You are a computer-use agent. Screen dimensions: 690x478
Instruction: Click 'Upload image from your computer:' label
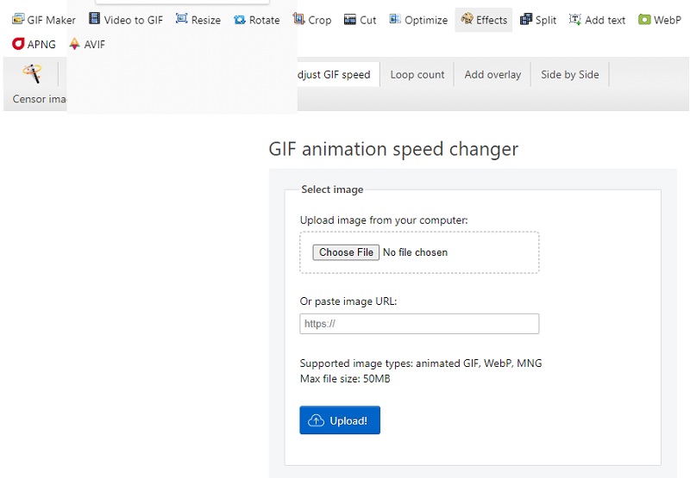coord(384,220)
